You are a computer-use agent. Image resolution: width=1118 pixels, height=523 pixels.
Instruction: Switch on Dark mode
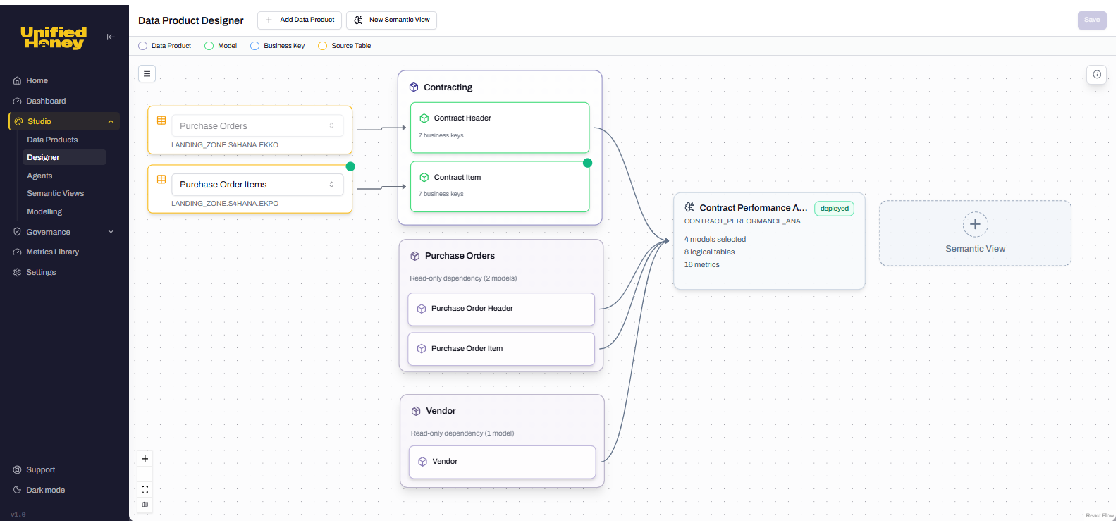[45, 490]
